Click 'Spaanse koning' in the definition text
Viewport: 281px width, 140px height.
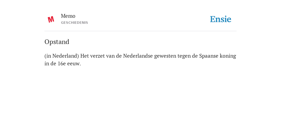pyautogui.click(x=218, y=56)
